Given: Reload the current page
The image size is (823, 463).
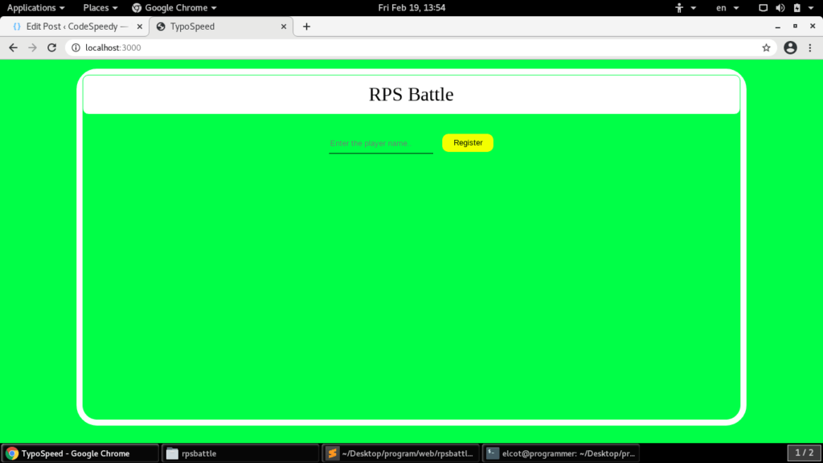Looking at the screenshot, I should pyautogui.click(x=51, y=47).
